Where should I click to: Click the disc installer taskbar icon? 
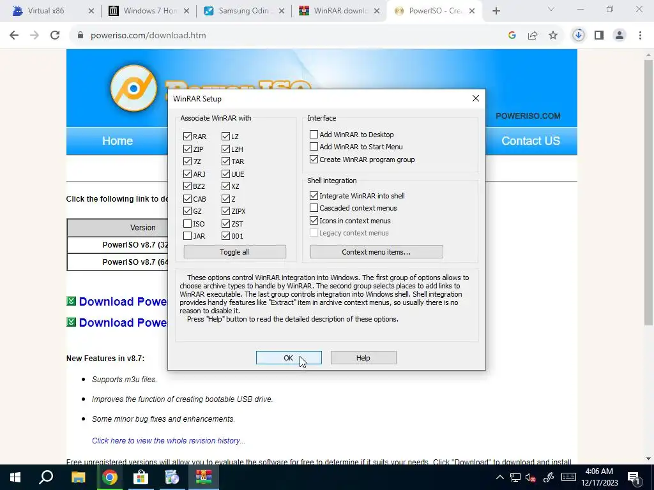click(172, 477)
